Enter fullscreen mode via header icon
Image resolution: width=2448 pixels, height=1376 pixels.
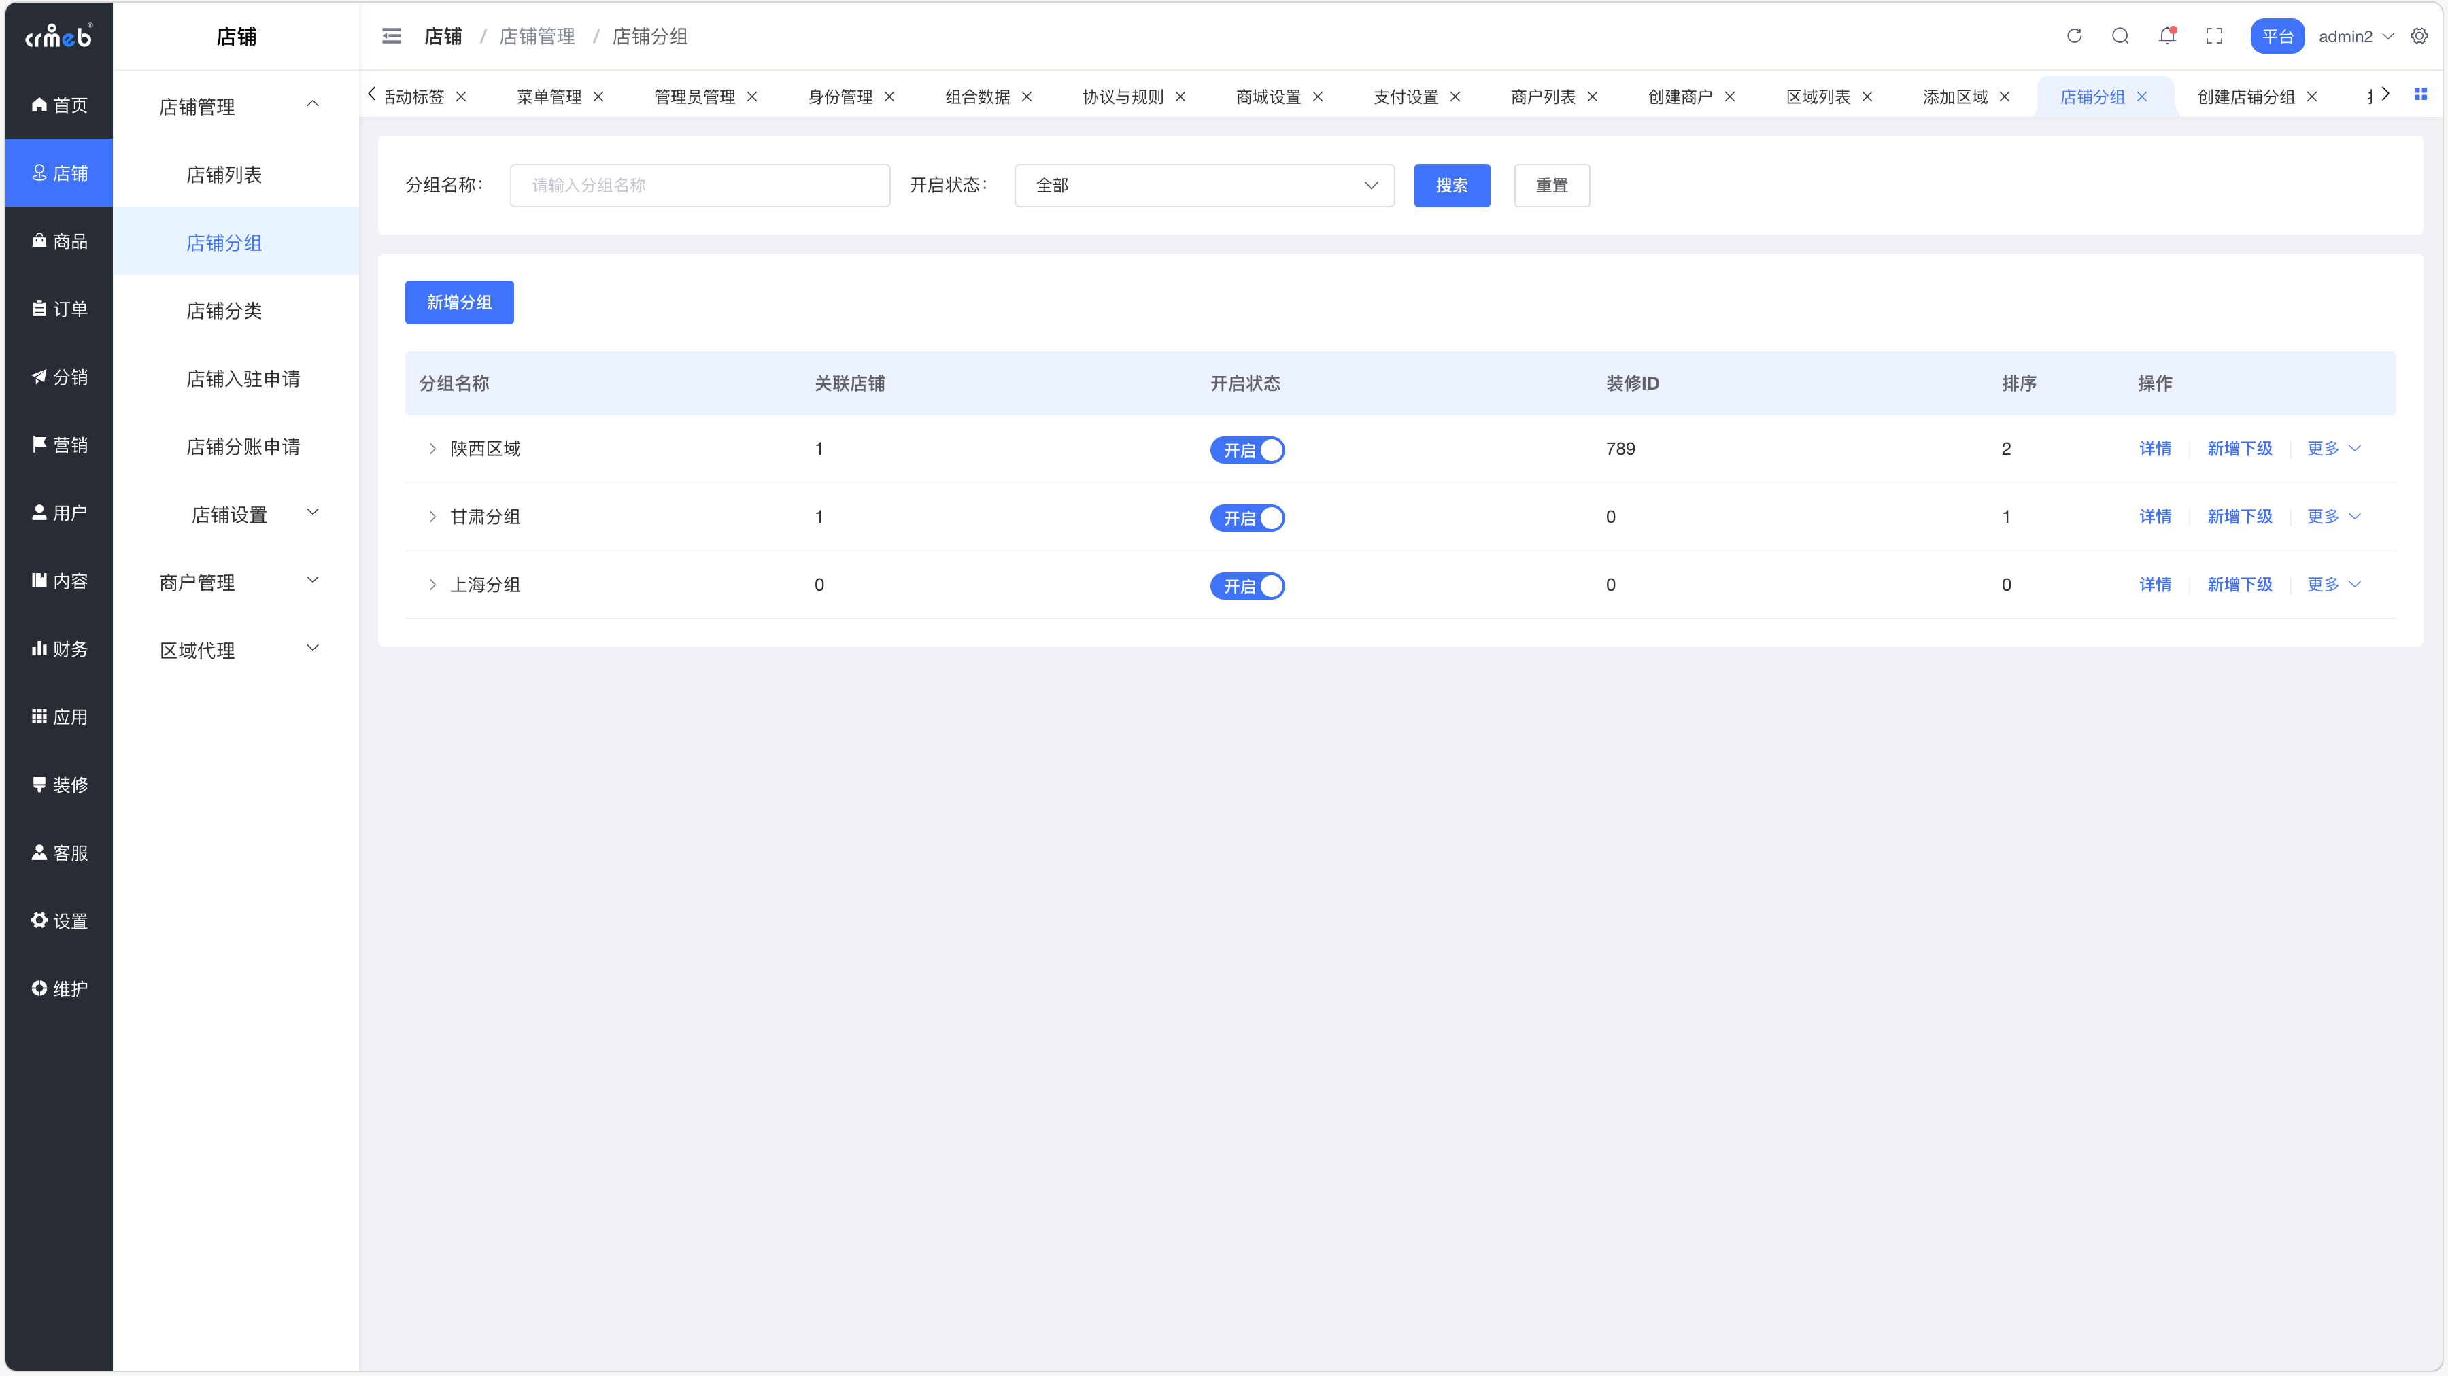tap(2214, 36)
